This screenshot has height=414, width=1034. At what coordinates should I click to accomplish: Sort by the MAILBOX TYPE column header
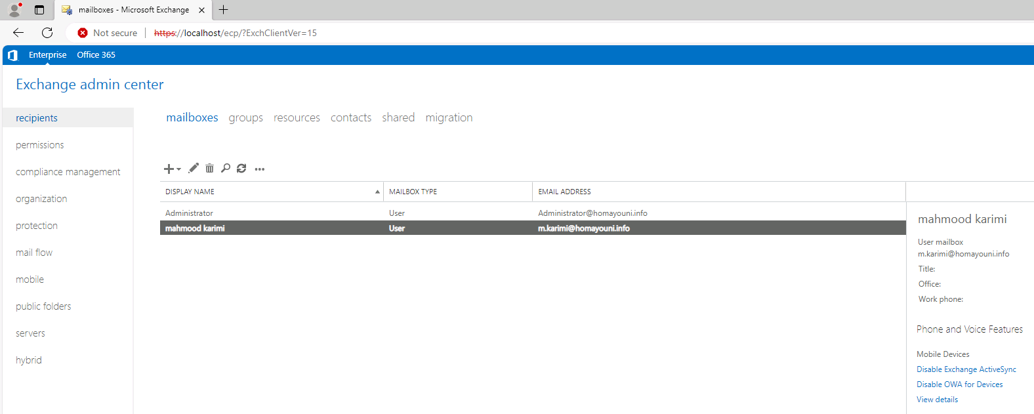(458, 192)
